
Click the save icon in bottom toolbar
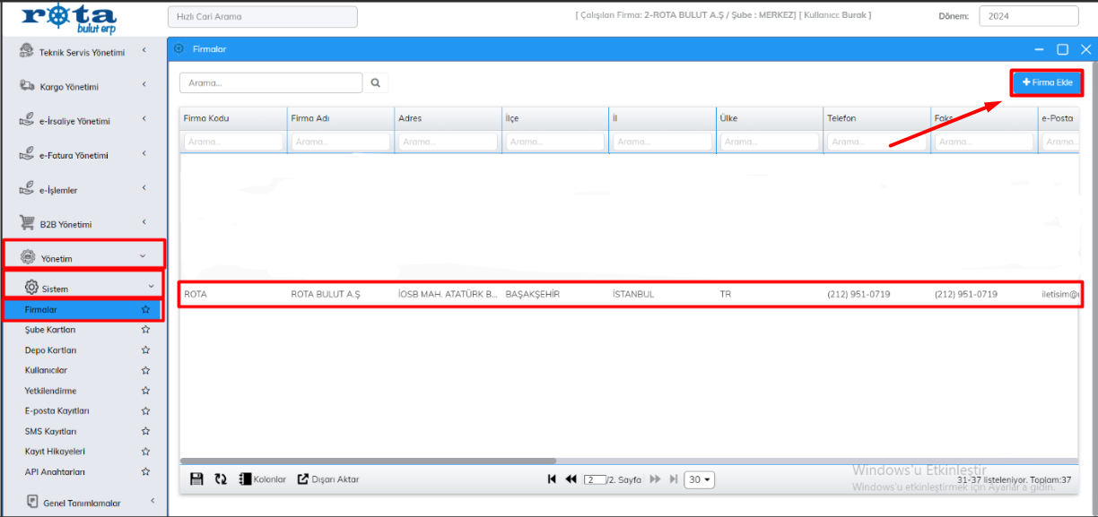coord(196,478)
